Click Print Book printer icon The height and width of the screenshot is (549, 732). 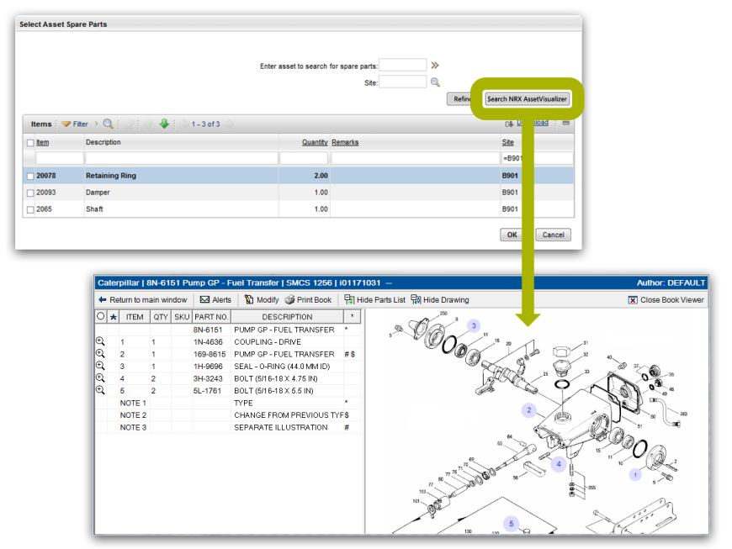[x=289, y=299]
